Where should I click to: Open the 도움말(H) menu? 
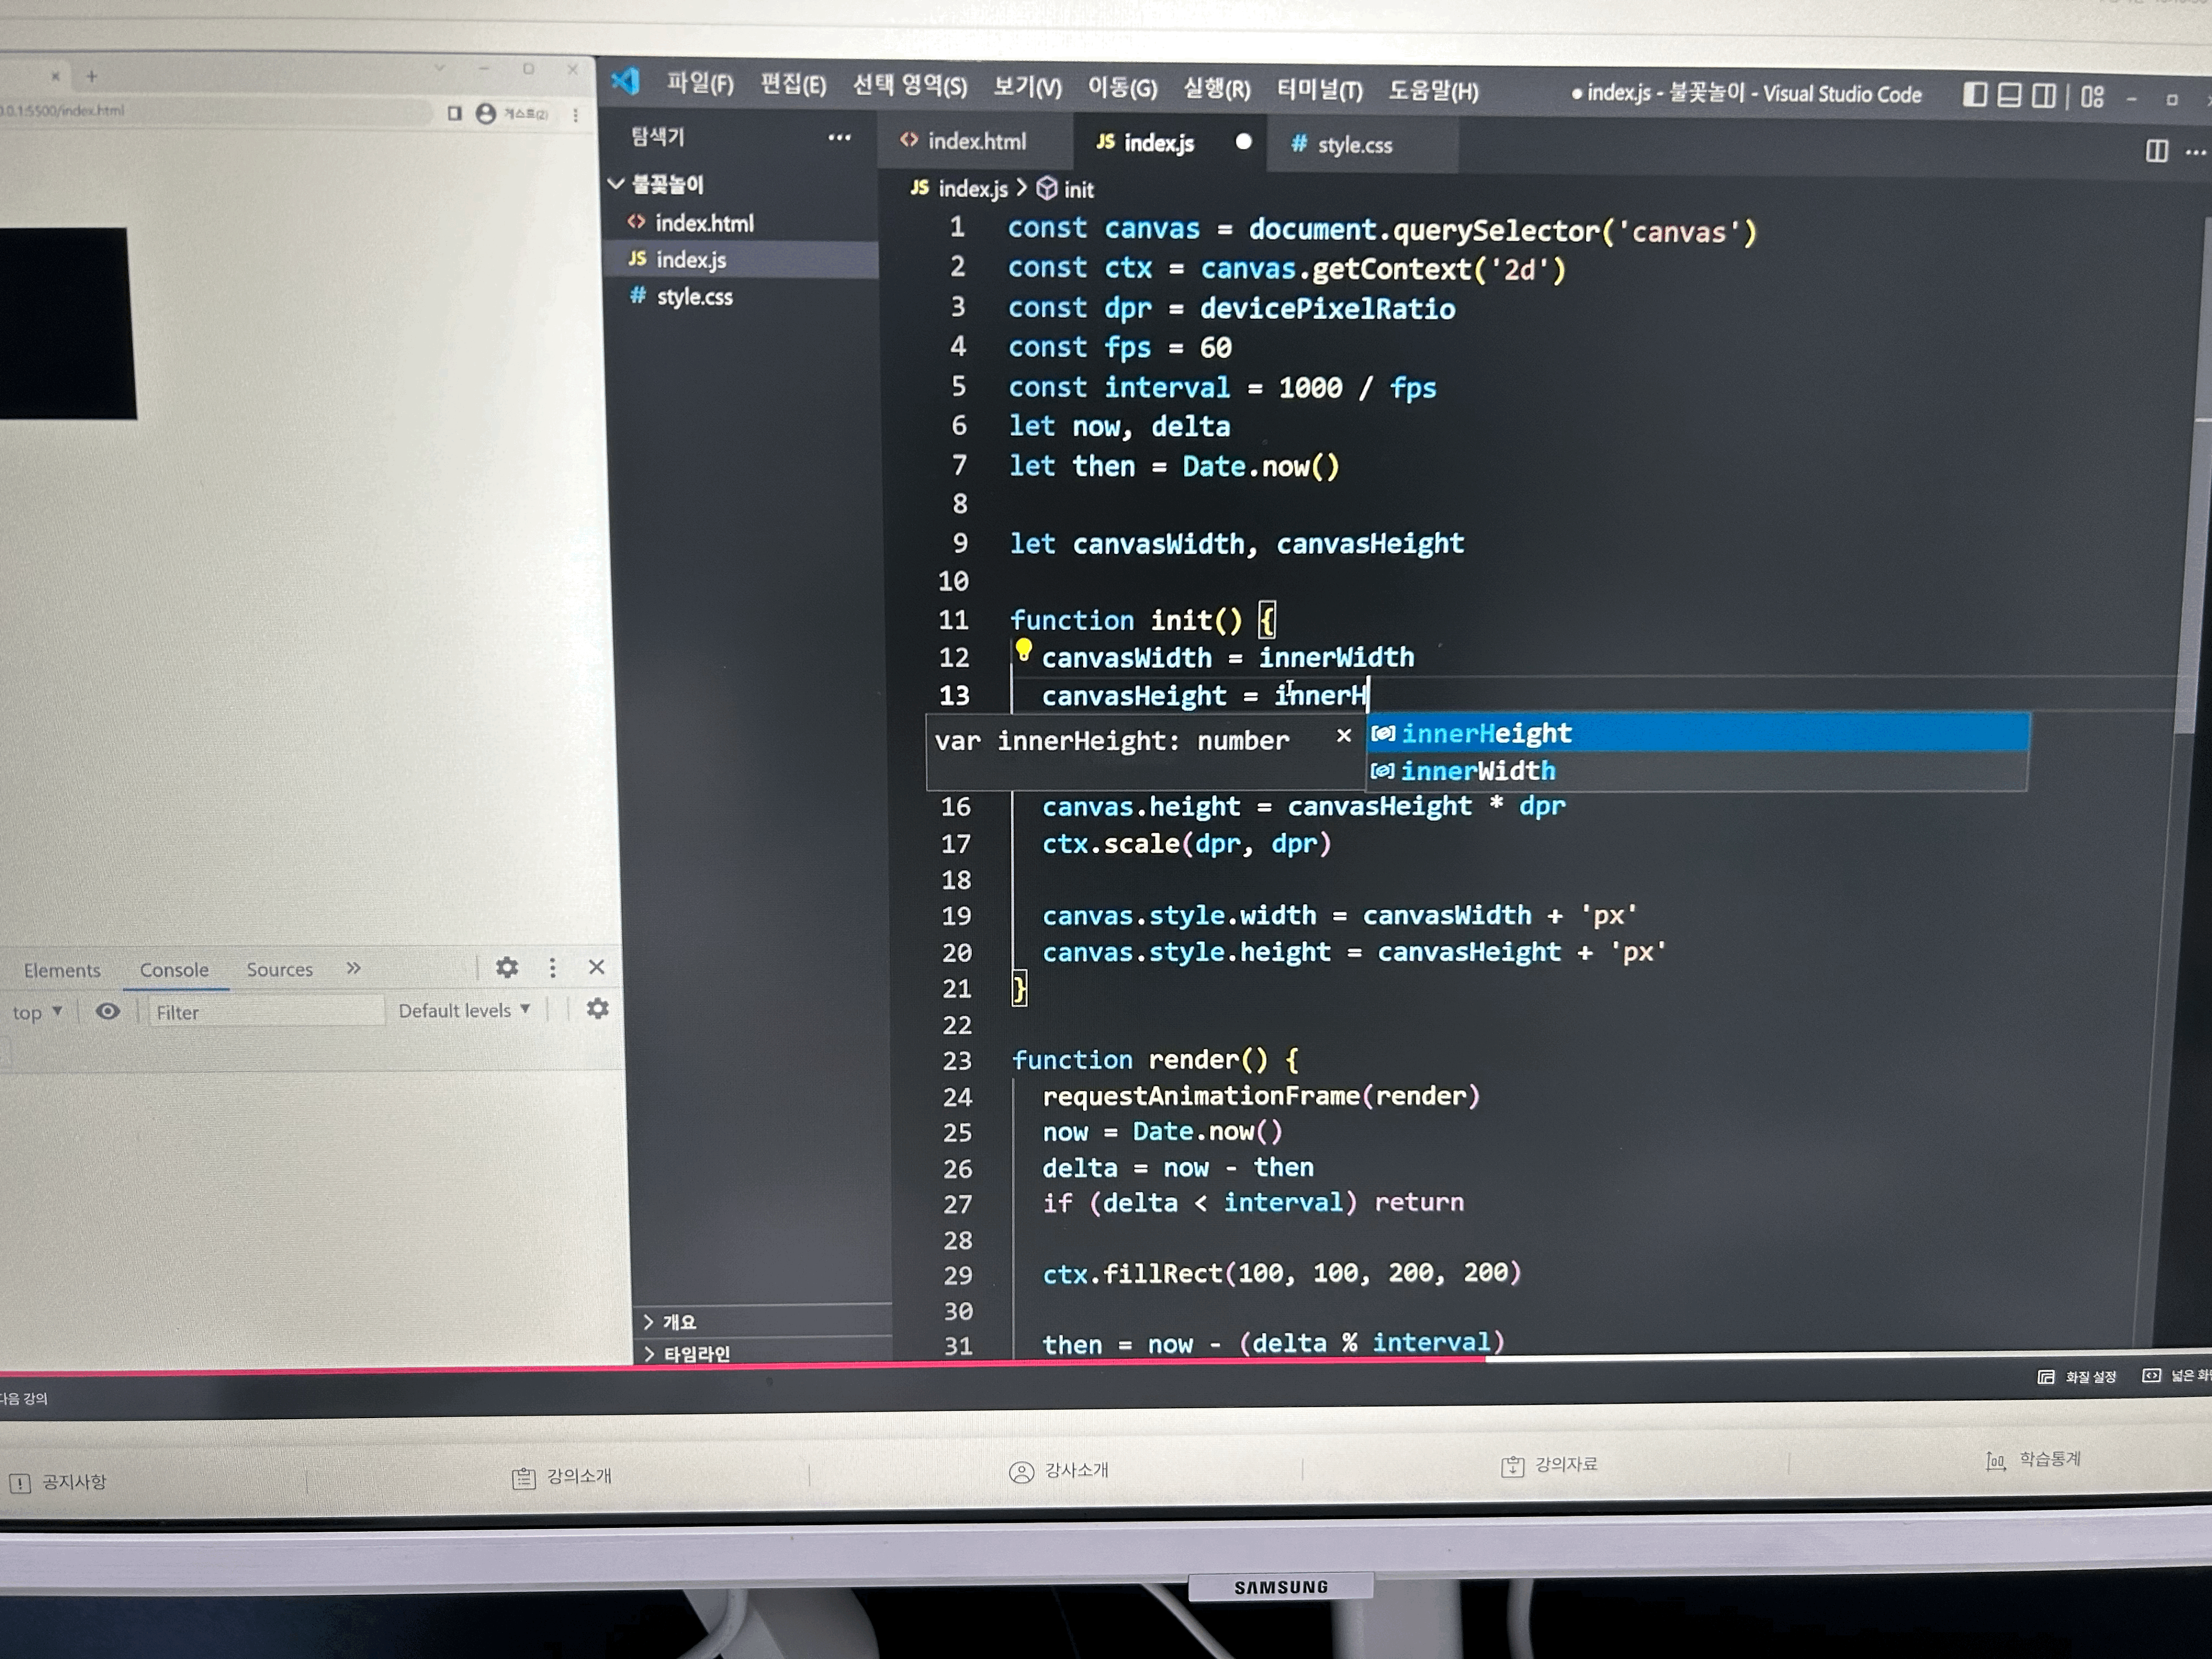pos(1433,92)
